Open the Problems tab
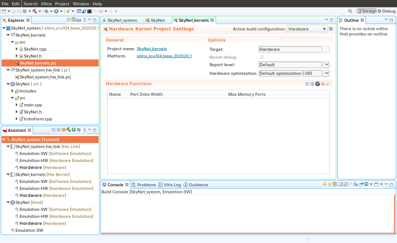 pyautogui.click(x=144, y=185)
